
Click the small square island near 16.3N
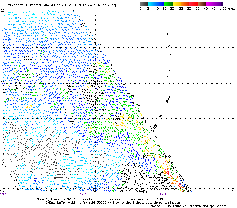[x=168, y=77]
